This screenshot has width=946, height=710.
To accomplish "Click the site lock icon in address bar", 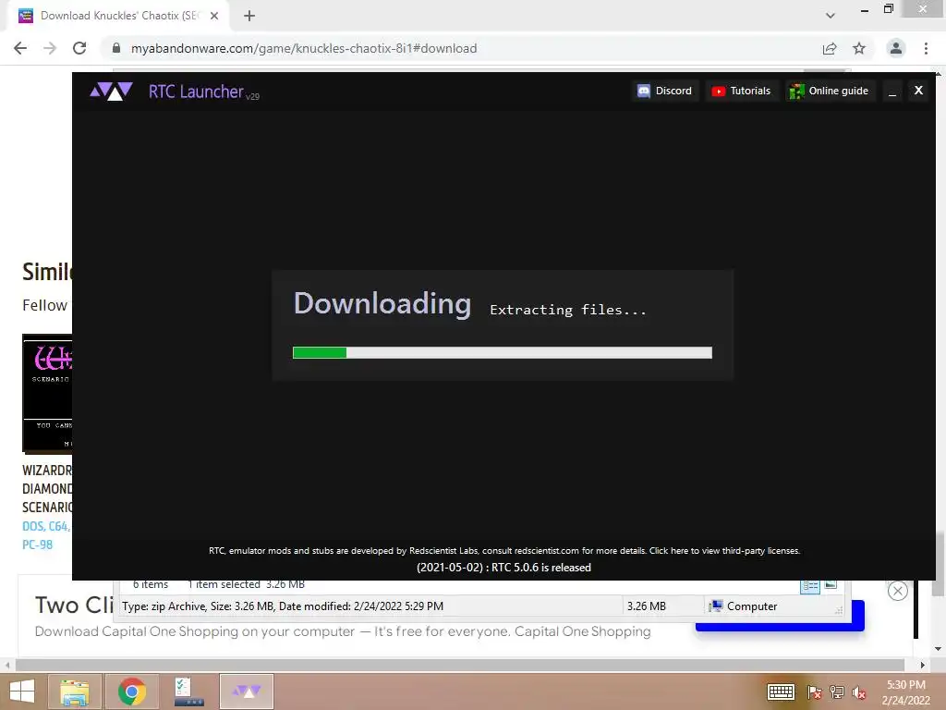I will (x=116, y=48).
